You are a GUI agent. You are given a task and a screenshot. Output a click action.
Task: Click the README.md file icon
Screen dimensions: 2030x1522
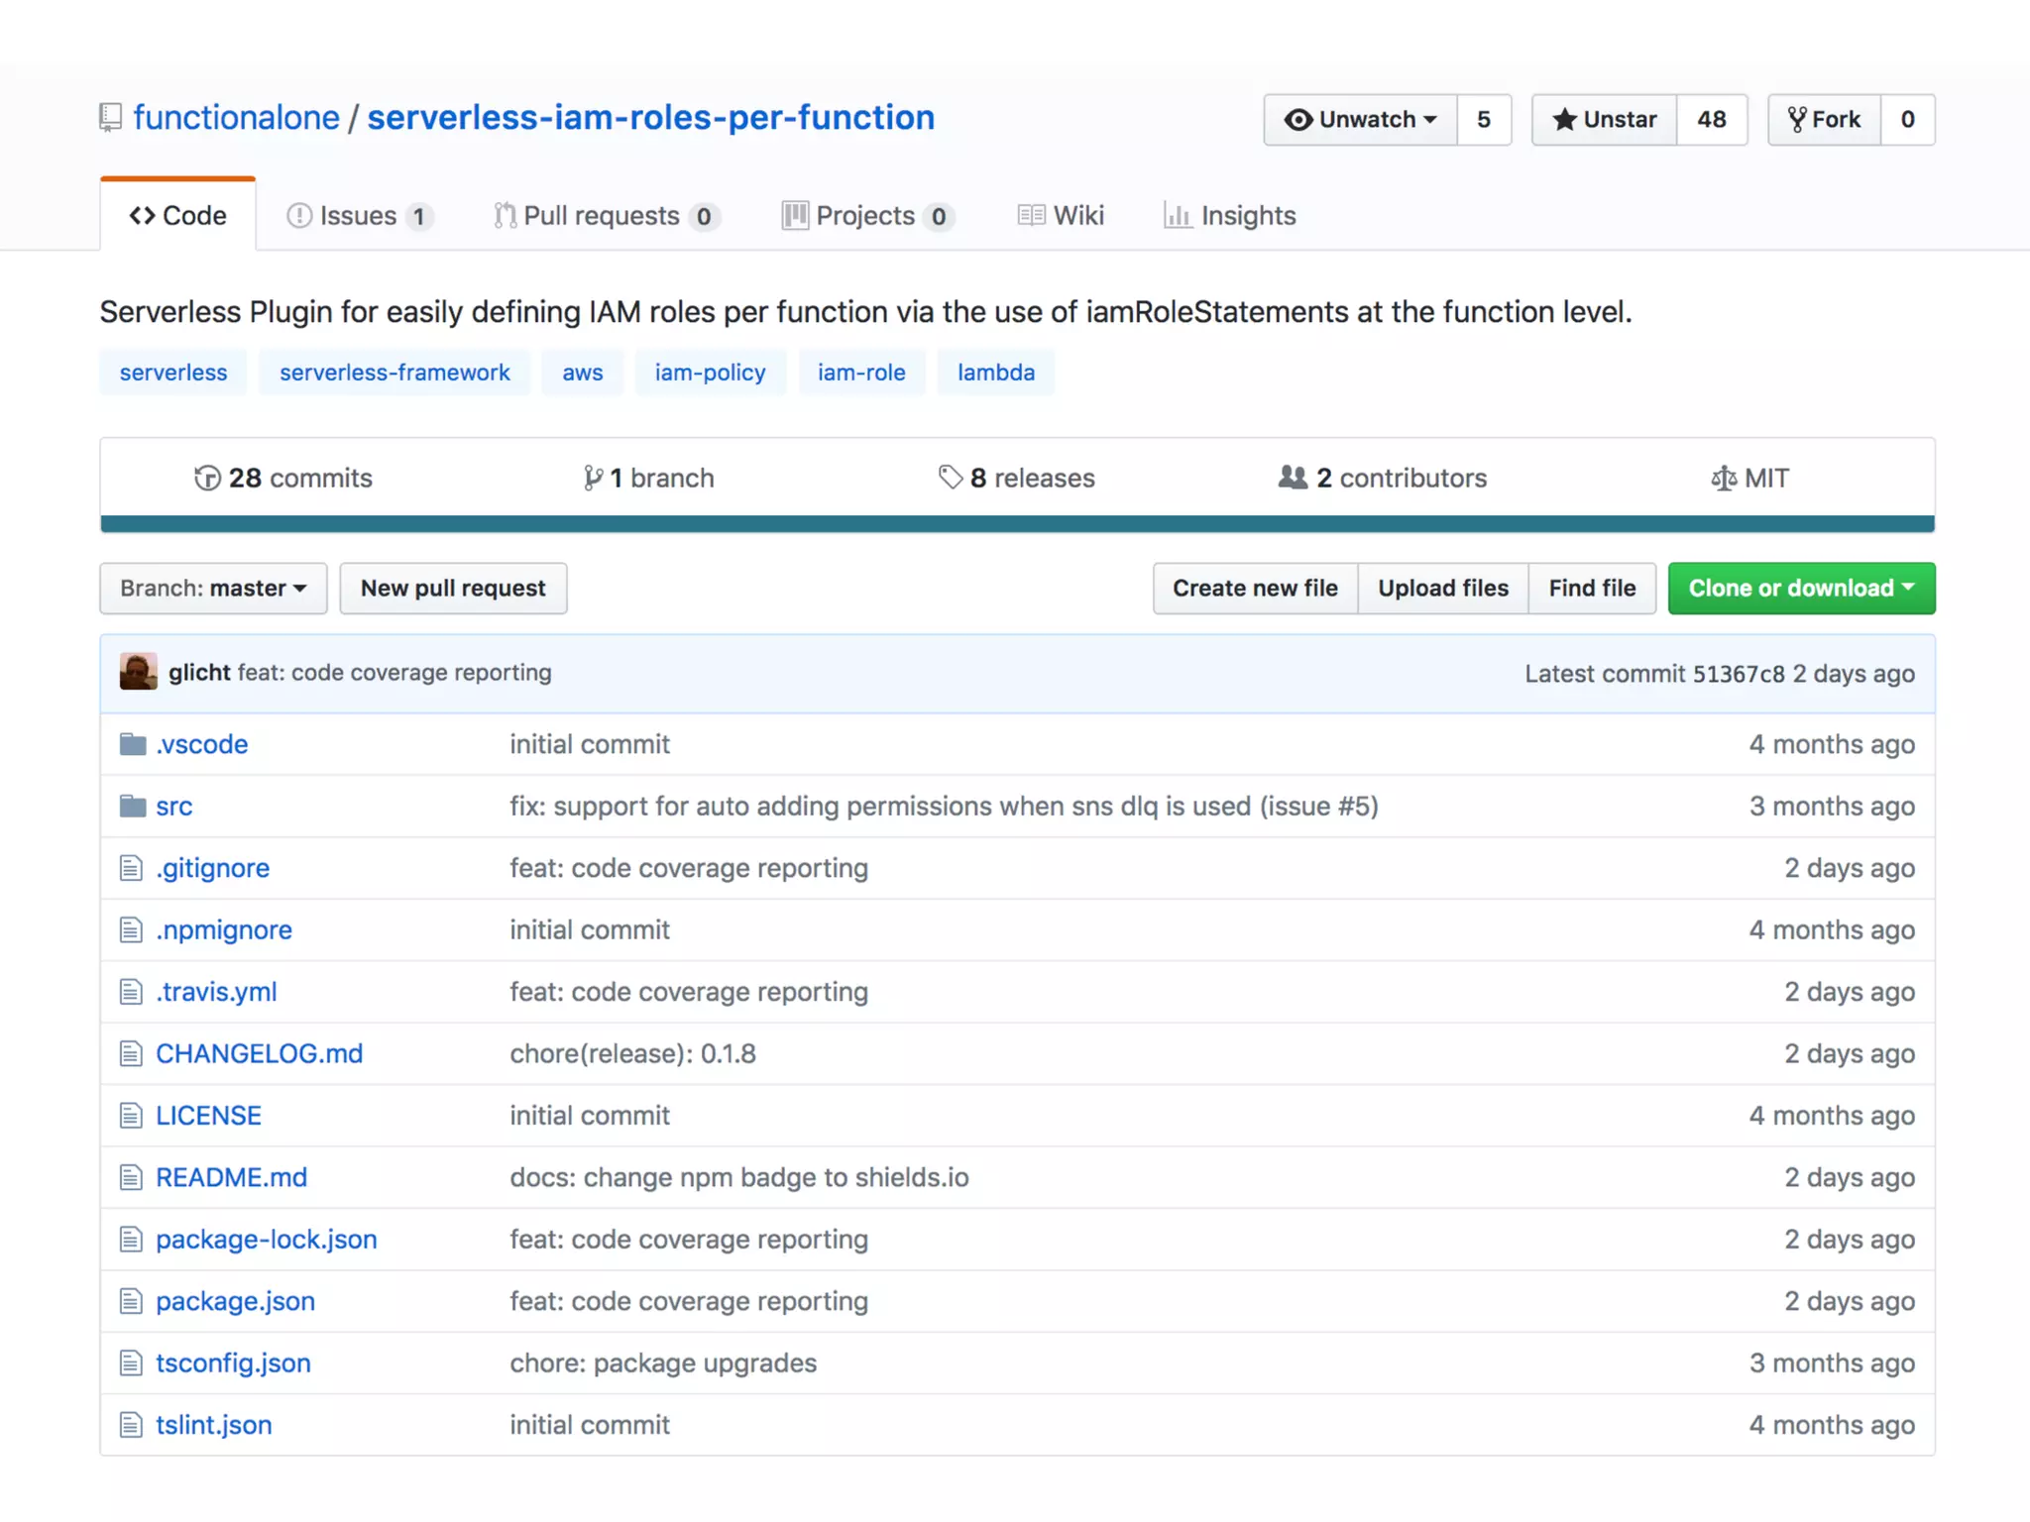click(x=131, y=1177)
